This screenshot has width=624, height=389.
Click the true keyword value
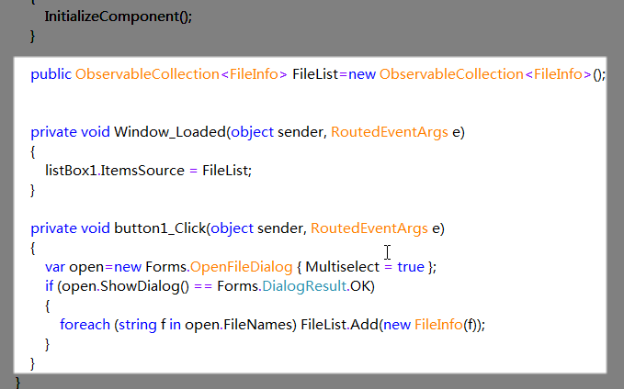pyautogui.click(x=411, y=266)
